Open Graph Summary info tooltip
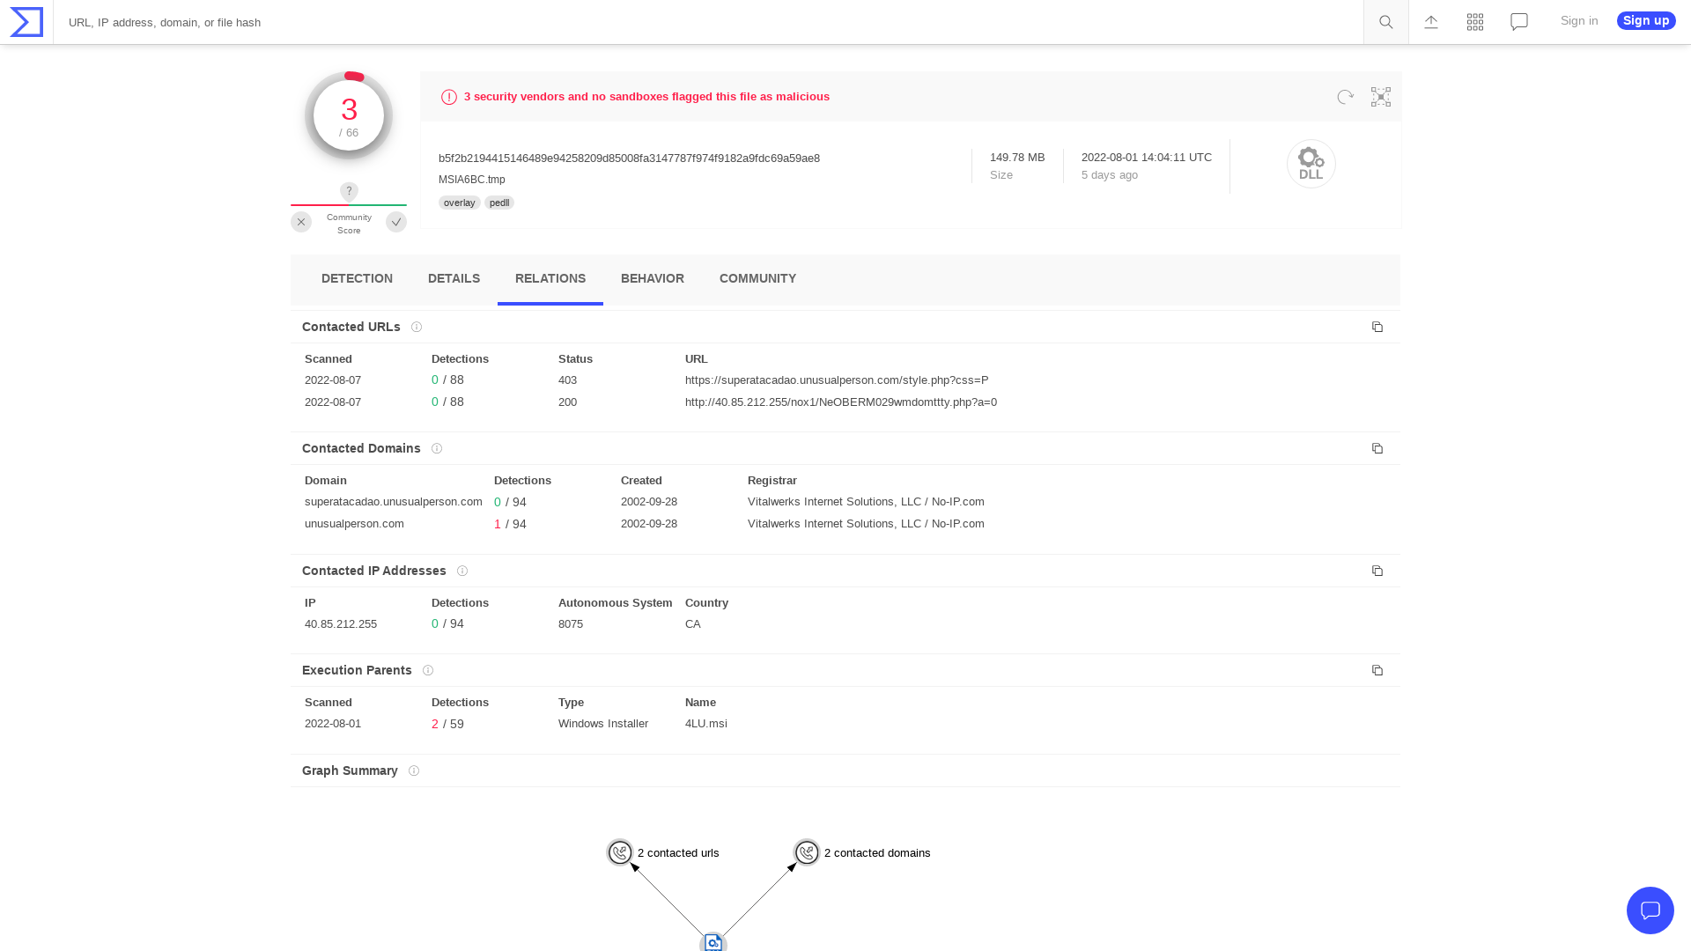The width and height of the screenshot is (1691, 951). 413,770
